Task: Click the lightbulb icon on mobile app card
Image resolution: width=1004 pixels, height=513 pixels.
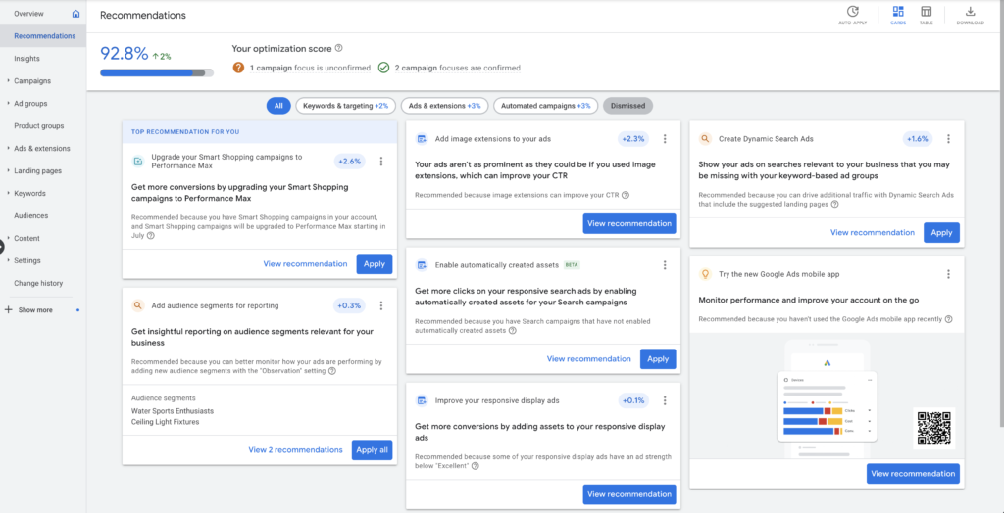Action: click(705, 274)
